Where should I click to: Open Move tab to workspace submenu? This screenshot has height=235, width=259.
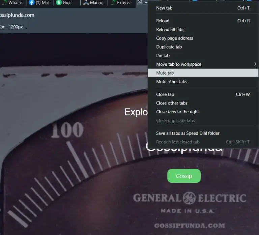(x=203, y=64)
